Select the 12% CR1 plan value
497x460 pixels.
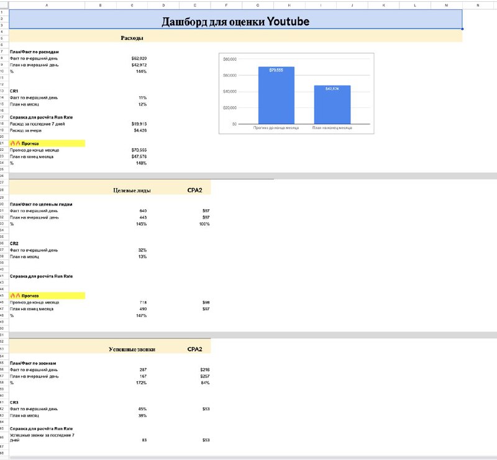click(x=143, y=104)
